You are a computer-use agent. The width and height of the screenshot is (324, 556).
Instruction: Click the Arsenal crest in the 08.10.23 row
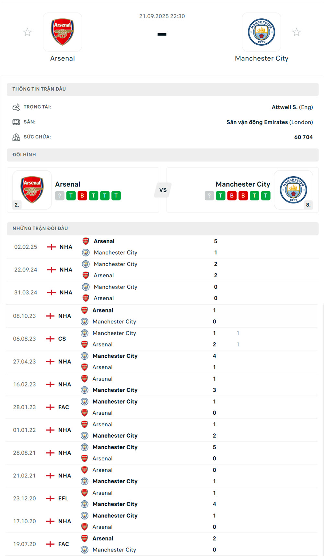point(85,310)
